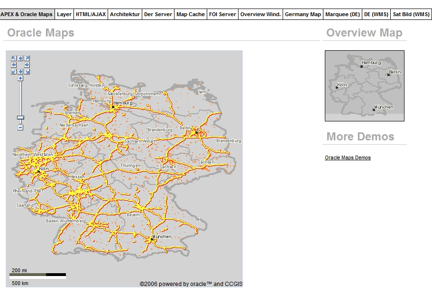
Task: Zoom out with the minus icon
Action: pyautogui.click(x=20, y=128)
